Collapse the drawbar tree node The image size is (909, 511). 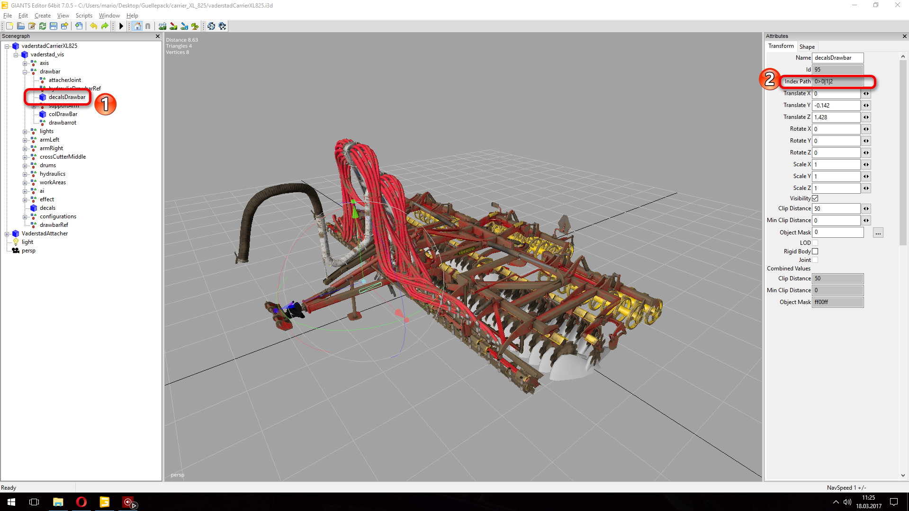click(x=25, y=72)
